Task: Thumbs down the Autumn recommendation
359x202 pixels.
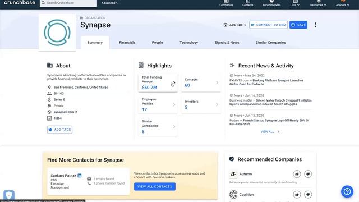Action: pos(308,174)
